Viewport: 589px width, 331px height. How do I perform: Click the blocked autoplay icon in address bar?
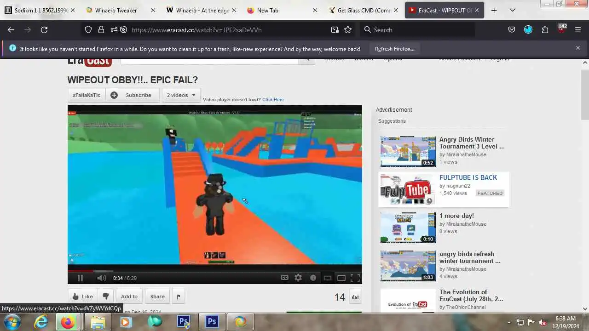[x=123, y=29]
